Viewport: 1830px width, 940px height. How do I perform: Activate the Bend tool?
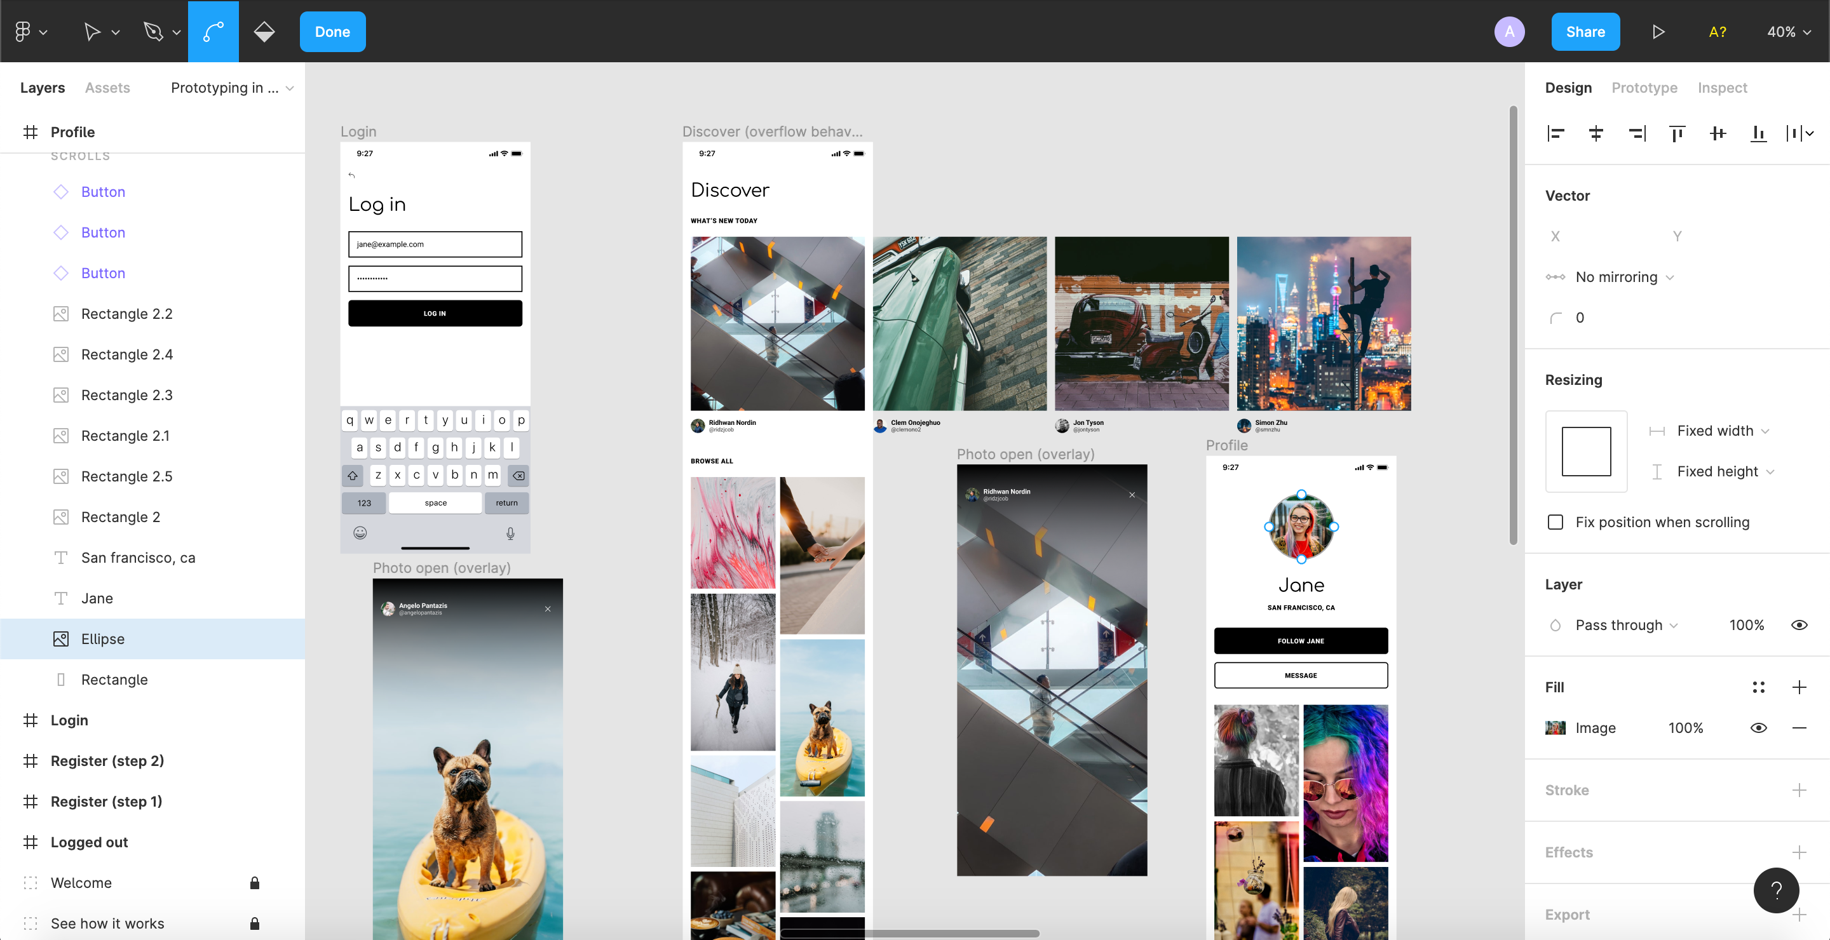point(213,31)
